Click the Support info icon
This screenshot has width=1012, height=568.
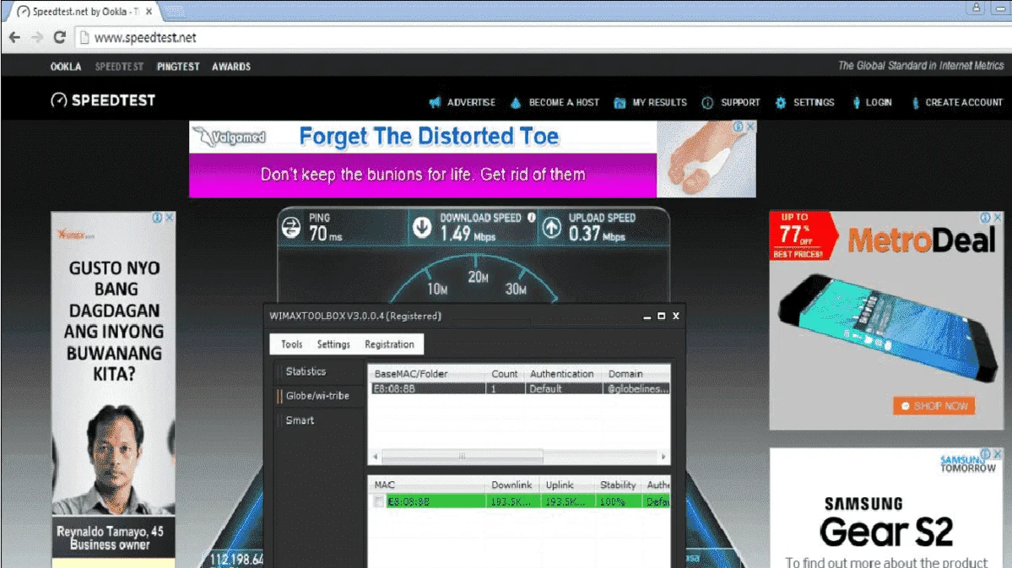[x=707, y=102]
